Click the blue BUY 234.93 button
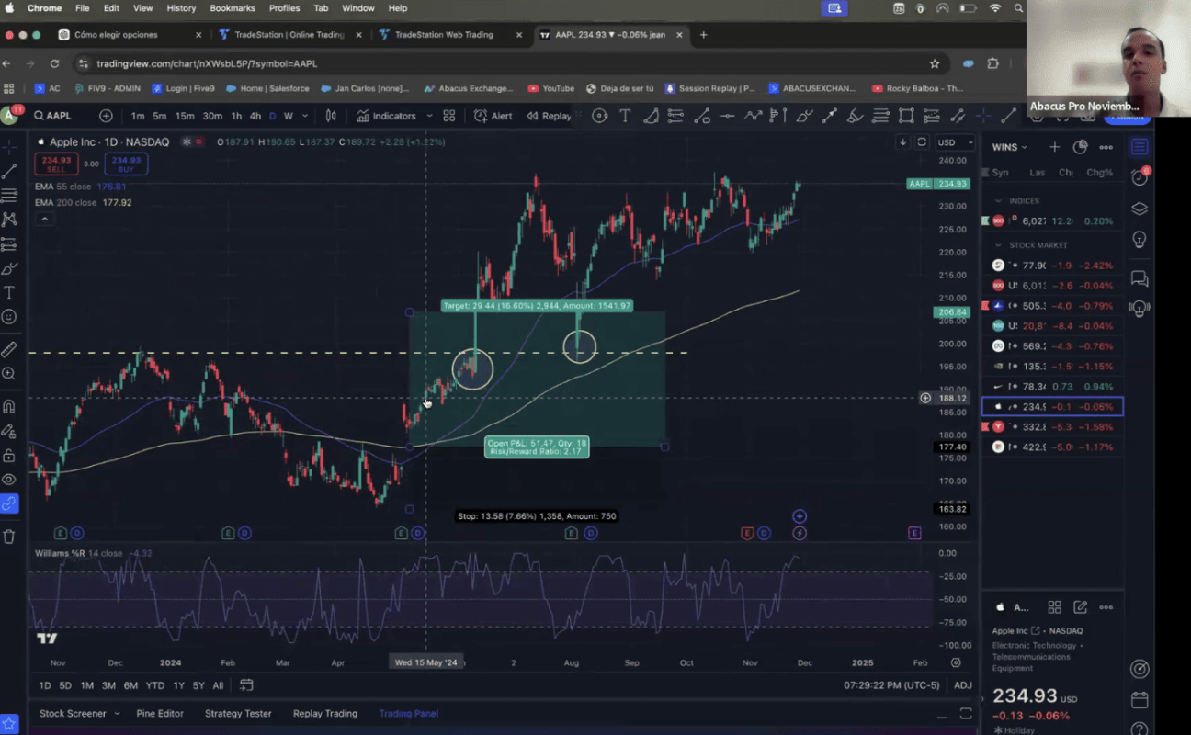The width and height of the screenshot is (1191, 735). tap(126, 164)
